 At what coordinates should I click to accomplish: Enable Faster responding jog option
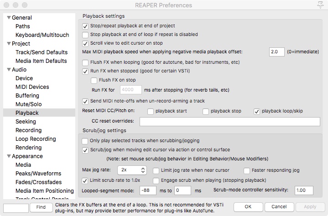pyautogui.click(x=247, y=170)
